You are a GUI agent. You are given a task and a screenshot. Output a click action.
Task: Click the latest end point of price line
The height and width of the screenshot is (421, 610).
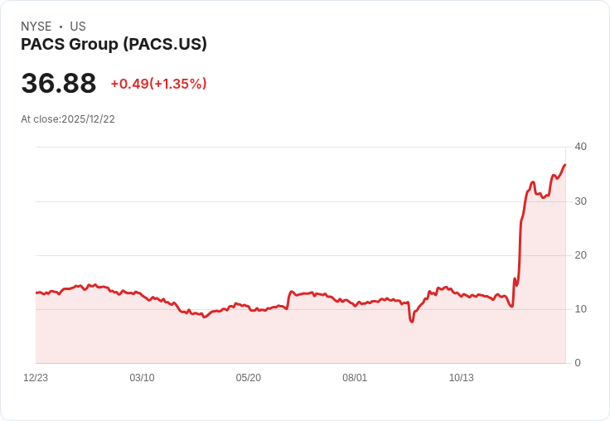click(564, 165)
